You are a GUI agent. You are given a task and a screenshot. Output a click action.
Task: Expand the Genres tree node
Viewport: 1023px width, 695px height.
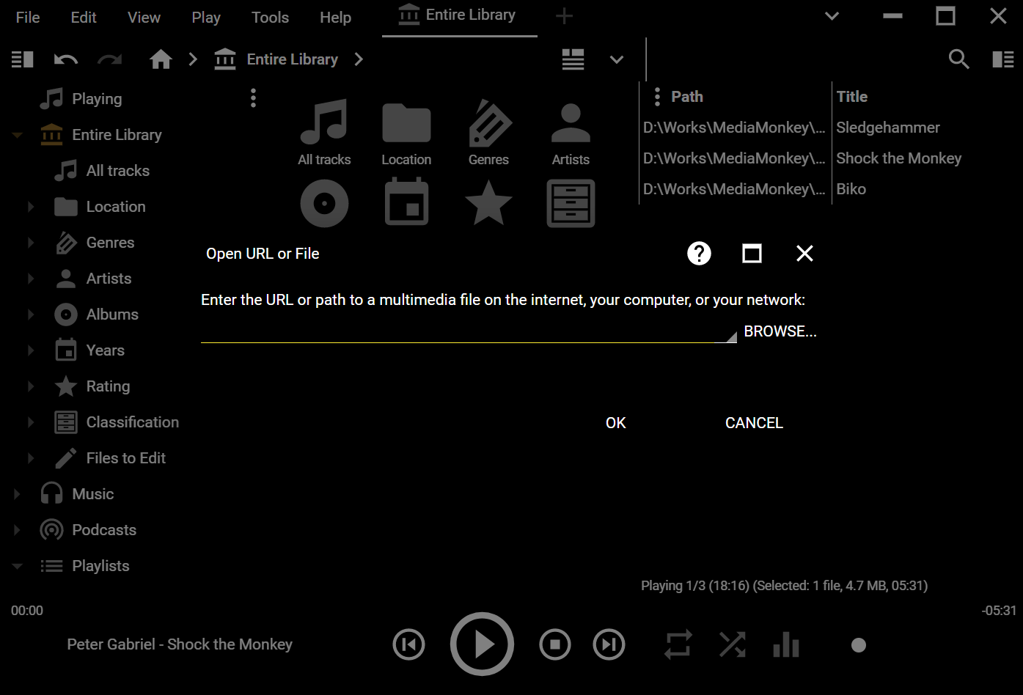(x=31, y=243)
